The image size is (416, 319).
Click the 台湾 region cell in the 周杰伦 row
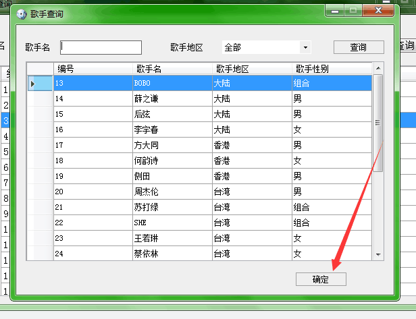[x=252, y=192]
